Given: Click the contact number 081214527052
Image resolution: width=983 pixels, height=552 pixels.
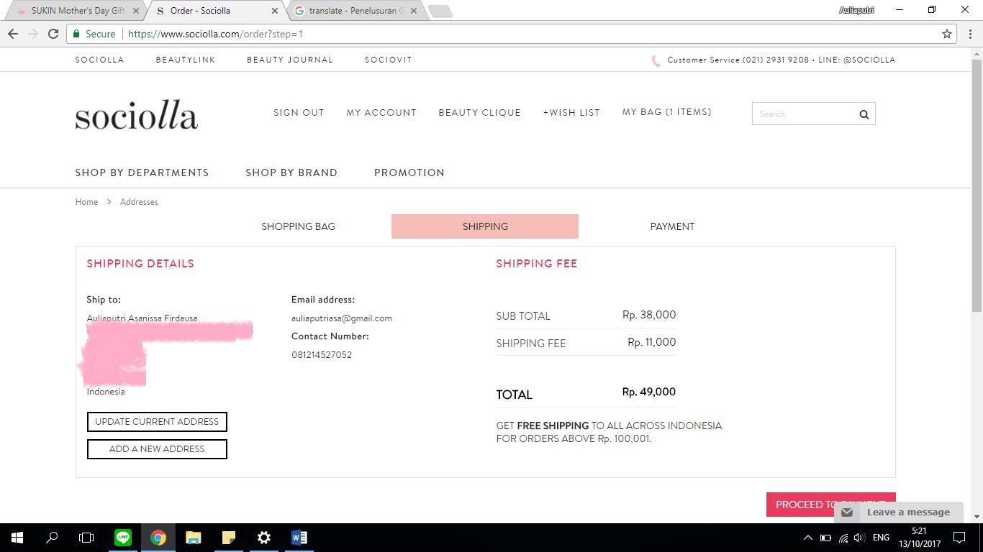Looking at the screenshot, I should click(x=322, y=355).
